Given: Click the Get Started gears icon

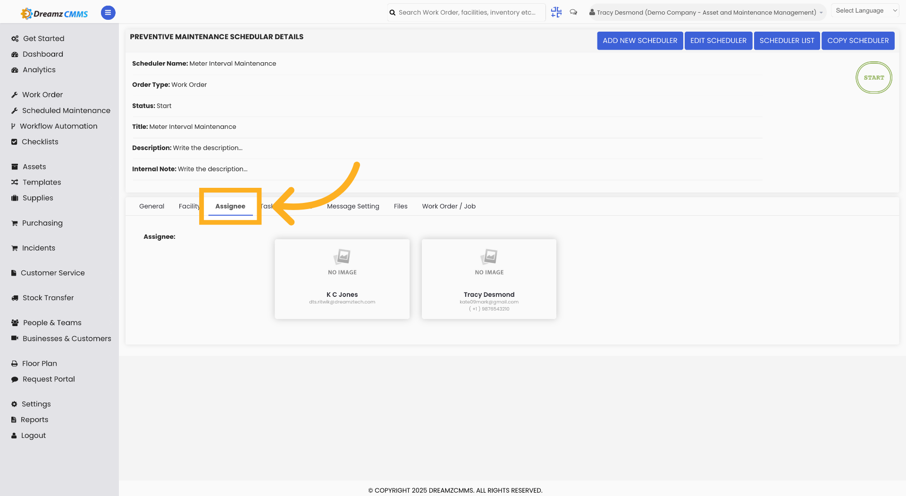Looking at the screenshot, I should (x=15, y=39).
